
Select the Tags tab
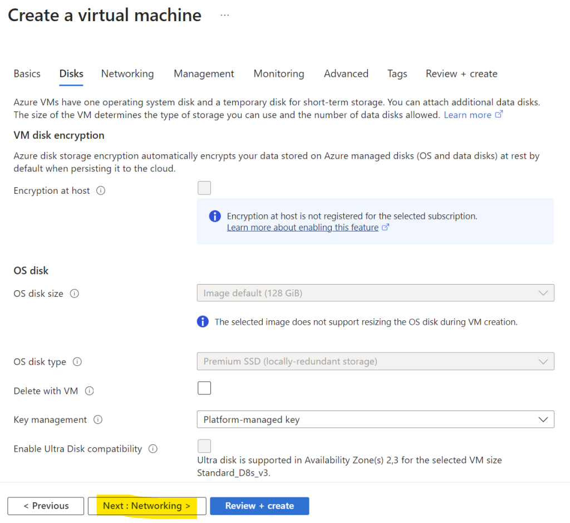point(397,74)
